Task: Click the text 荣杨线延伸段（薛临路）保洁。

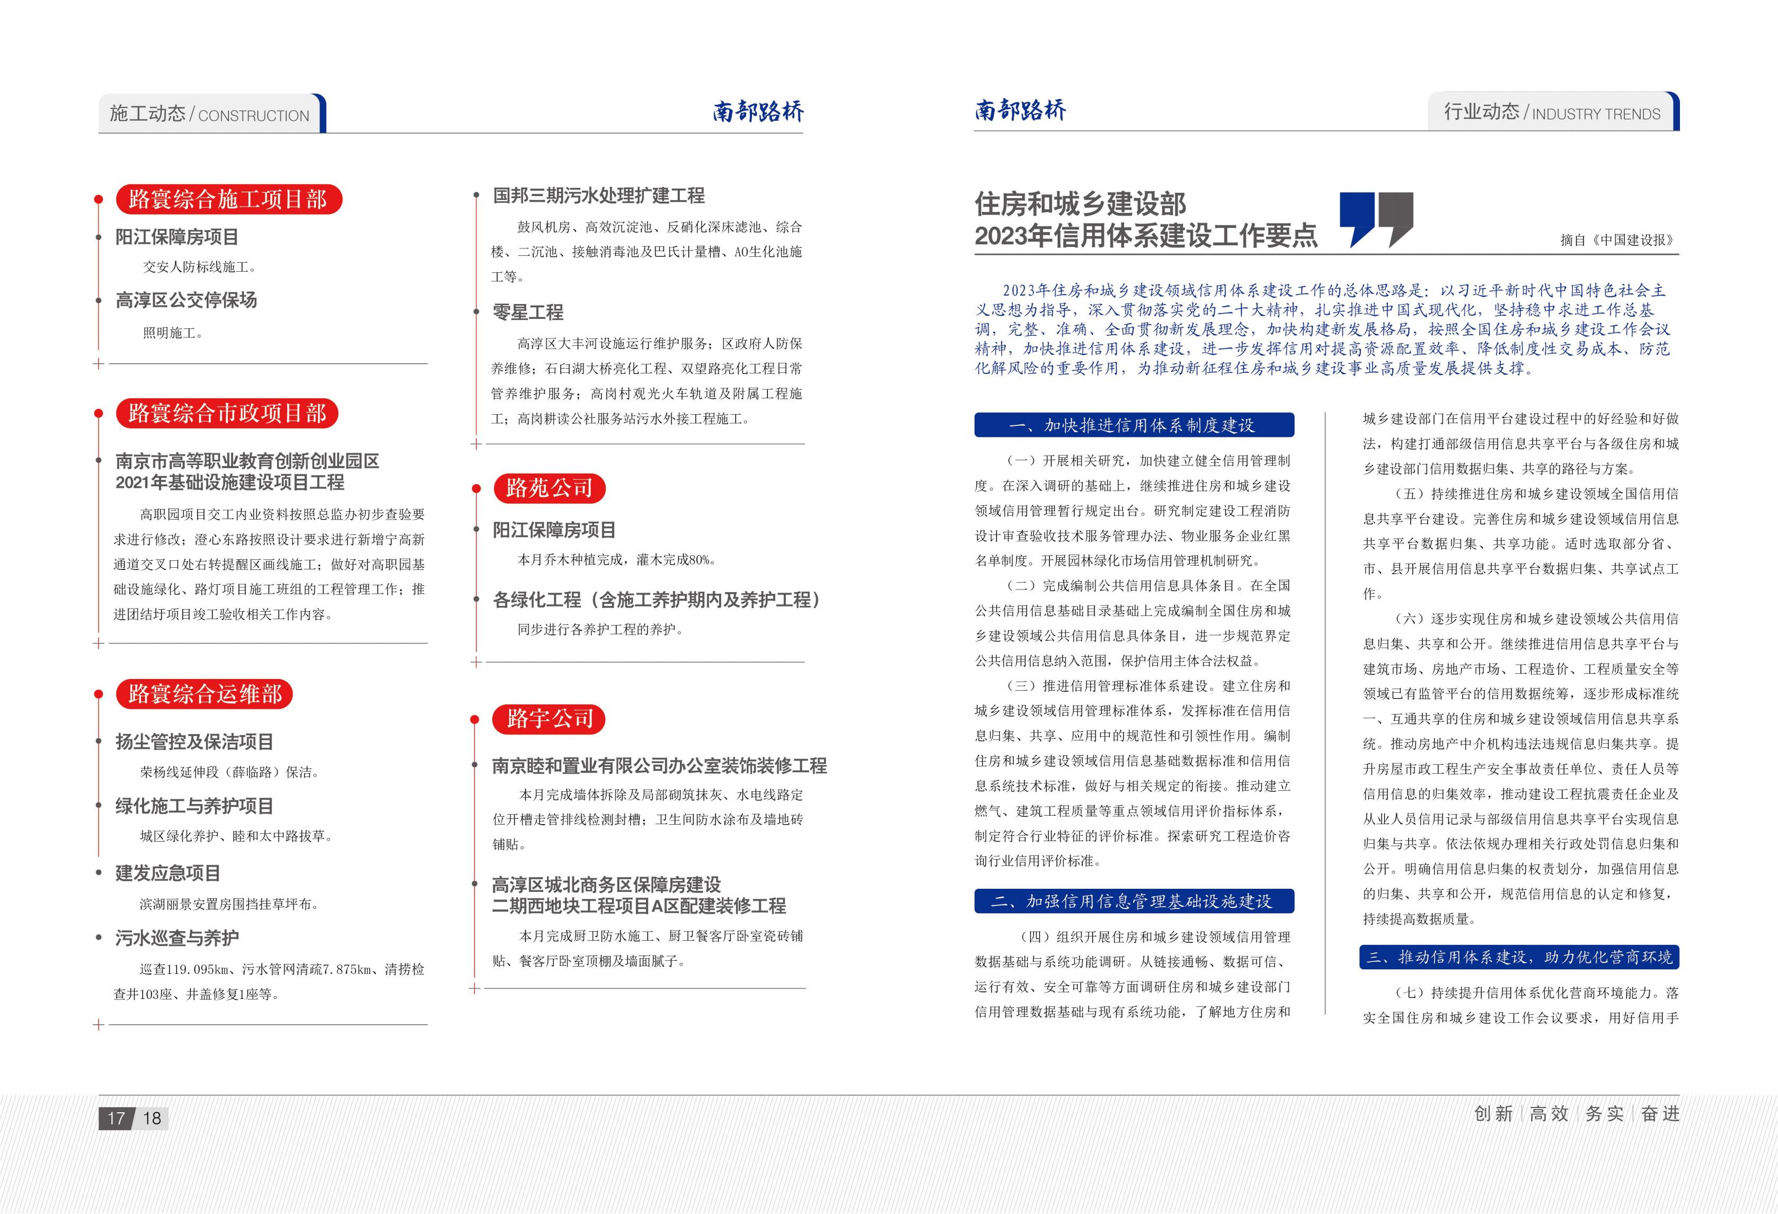Action: click(x=229, y=772)
